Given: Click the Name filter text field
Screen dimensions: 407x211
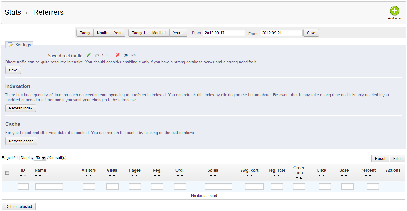Looking at the screenshot, I should [x=49, y=187].
